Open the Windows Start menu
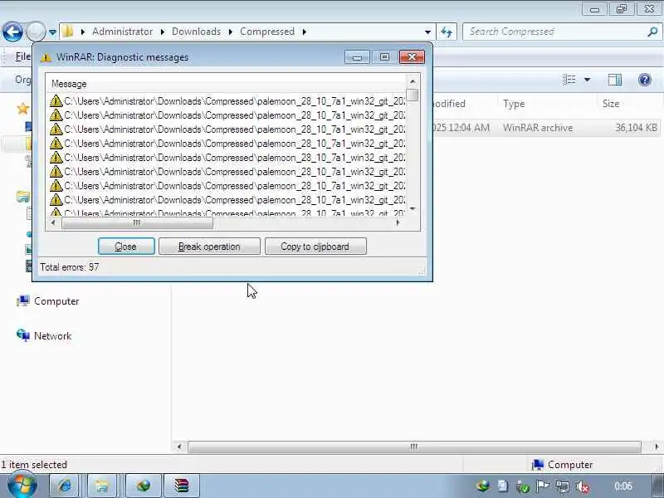The height and width of the screenshot is (498, 664). tap(22, 486)
